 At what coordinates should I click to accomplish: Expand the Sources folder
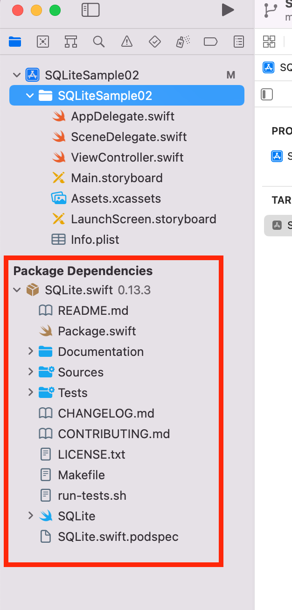coord(31,372)
